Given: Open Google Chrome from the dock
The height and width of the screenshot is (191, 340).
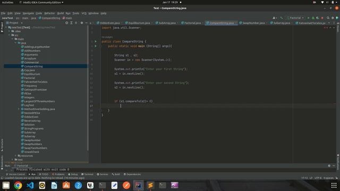Looking at the screenshot, I should (18, 185).
